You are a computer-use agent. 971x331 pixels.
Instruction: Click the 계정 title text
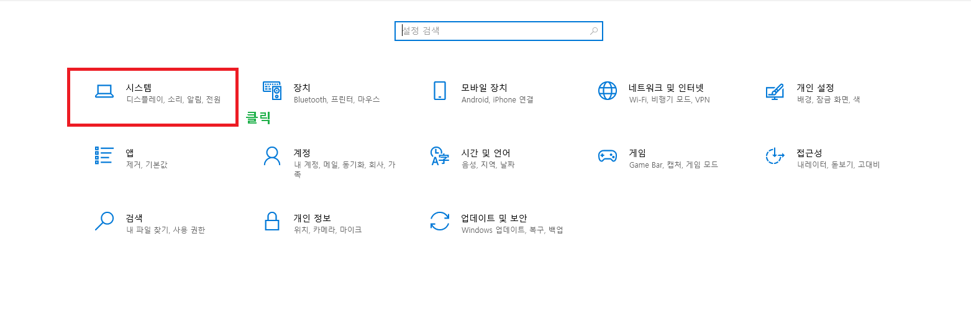(x=302, y=153)
